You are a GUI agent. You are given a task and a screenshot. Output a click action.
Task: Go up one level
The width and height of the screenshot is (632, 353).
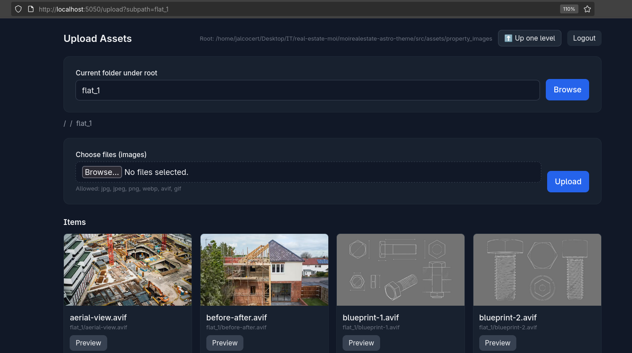tap(530, 38)
